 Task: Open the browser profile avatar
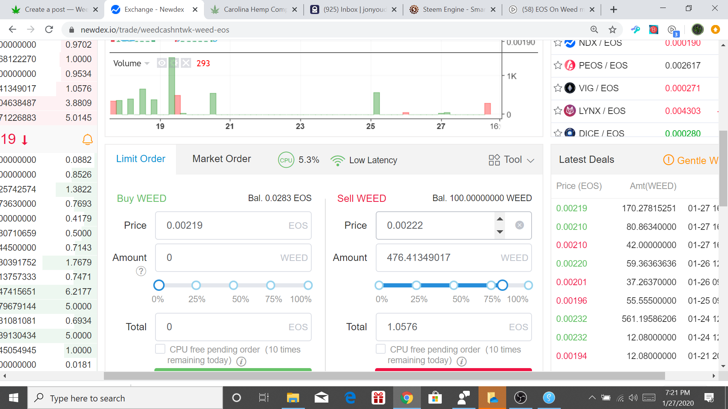click(698, 30)
